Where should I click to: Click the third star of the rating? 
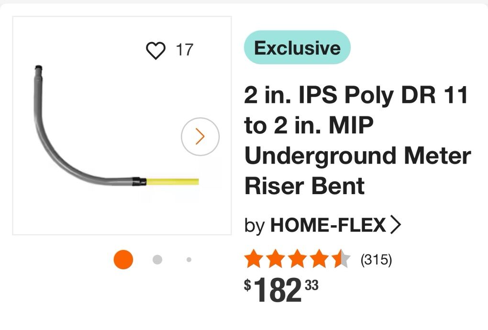[x=296, y=258]
